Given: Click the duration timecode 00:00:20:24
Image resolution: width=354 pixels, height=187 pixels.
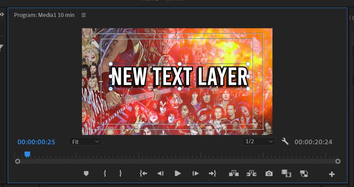Looking at the screenshot, I should (x=313, y=142).
